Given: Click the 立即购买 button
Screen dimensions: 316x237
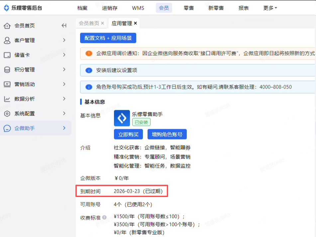Looking at the screenshot, I should (x=128, y=134).
